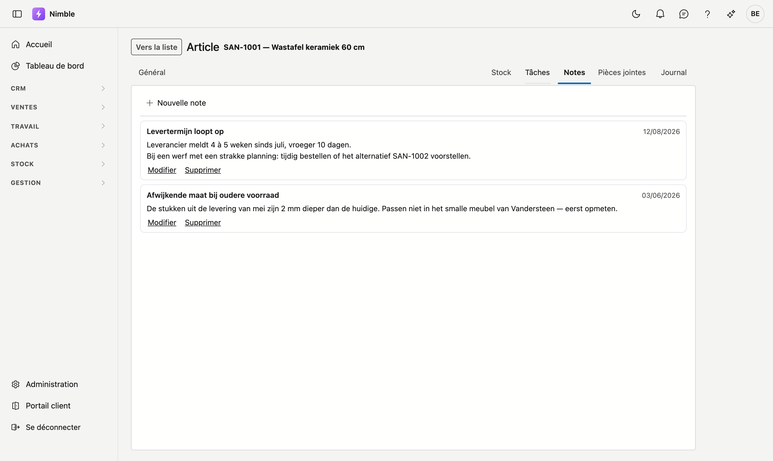Switch to the Général tab
This screenshot has width=773, height=461.
[x=152, y=72]
